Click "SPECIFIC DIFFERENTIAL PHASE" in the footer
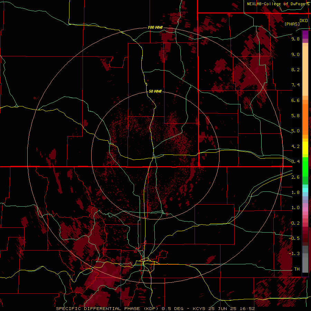 pos(98,309)
